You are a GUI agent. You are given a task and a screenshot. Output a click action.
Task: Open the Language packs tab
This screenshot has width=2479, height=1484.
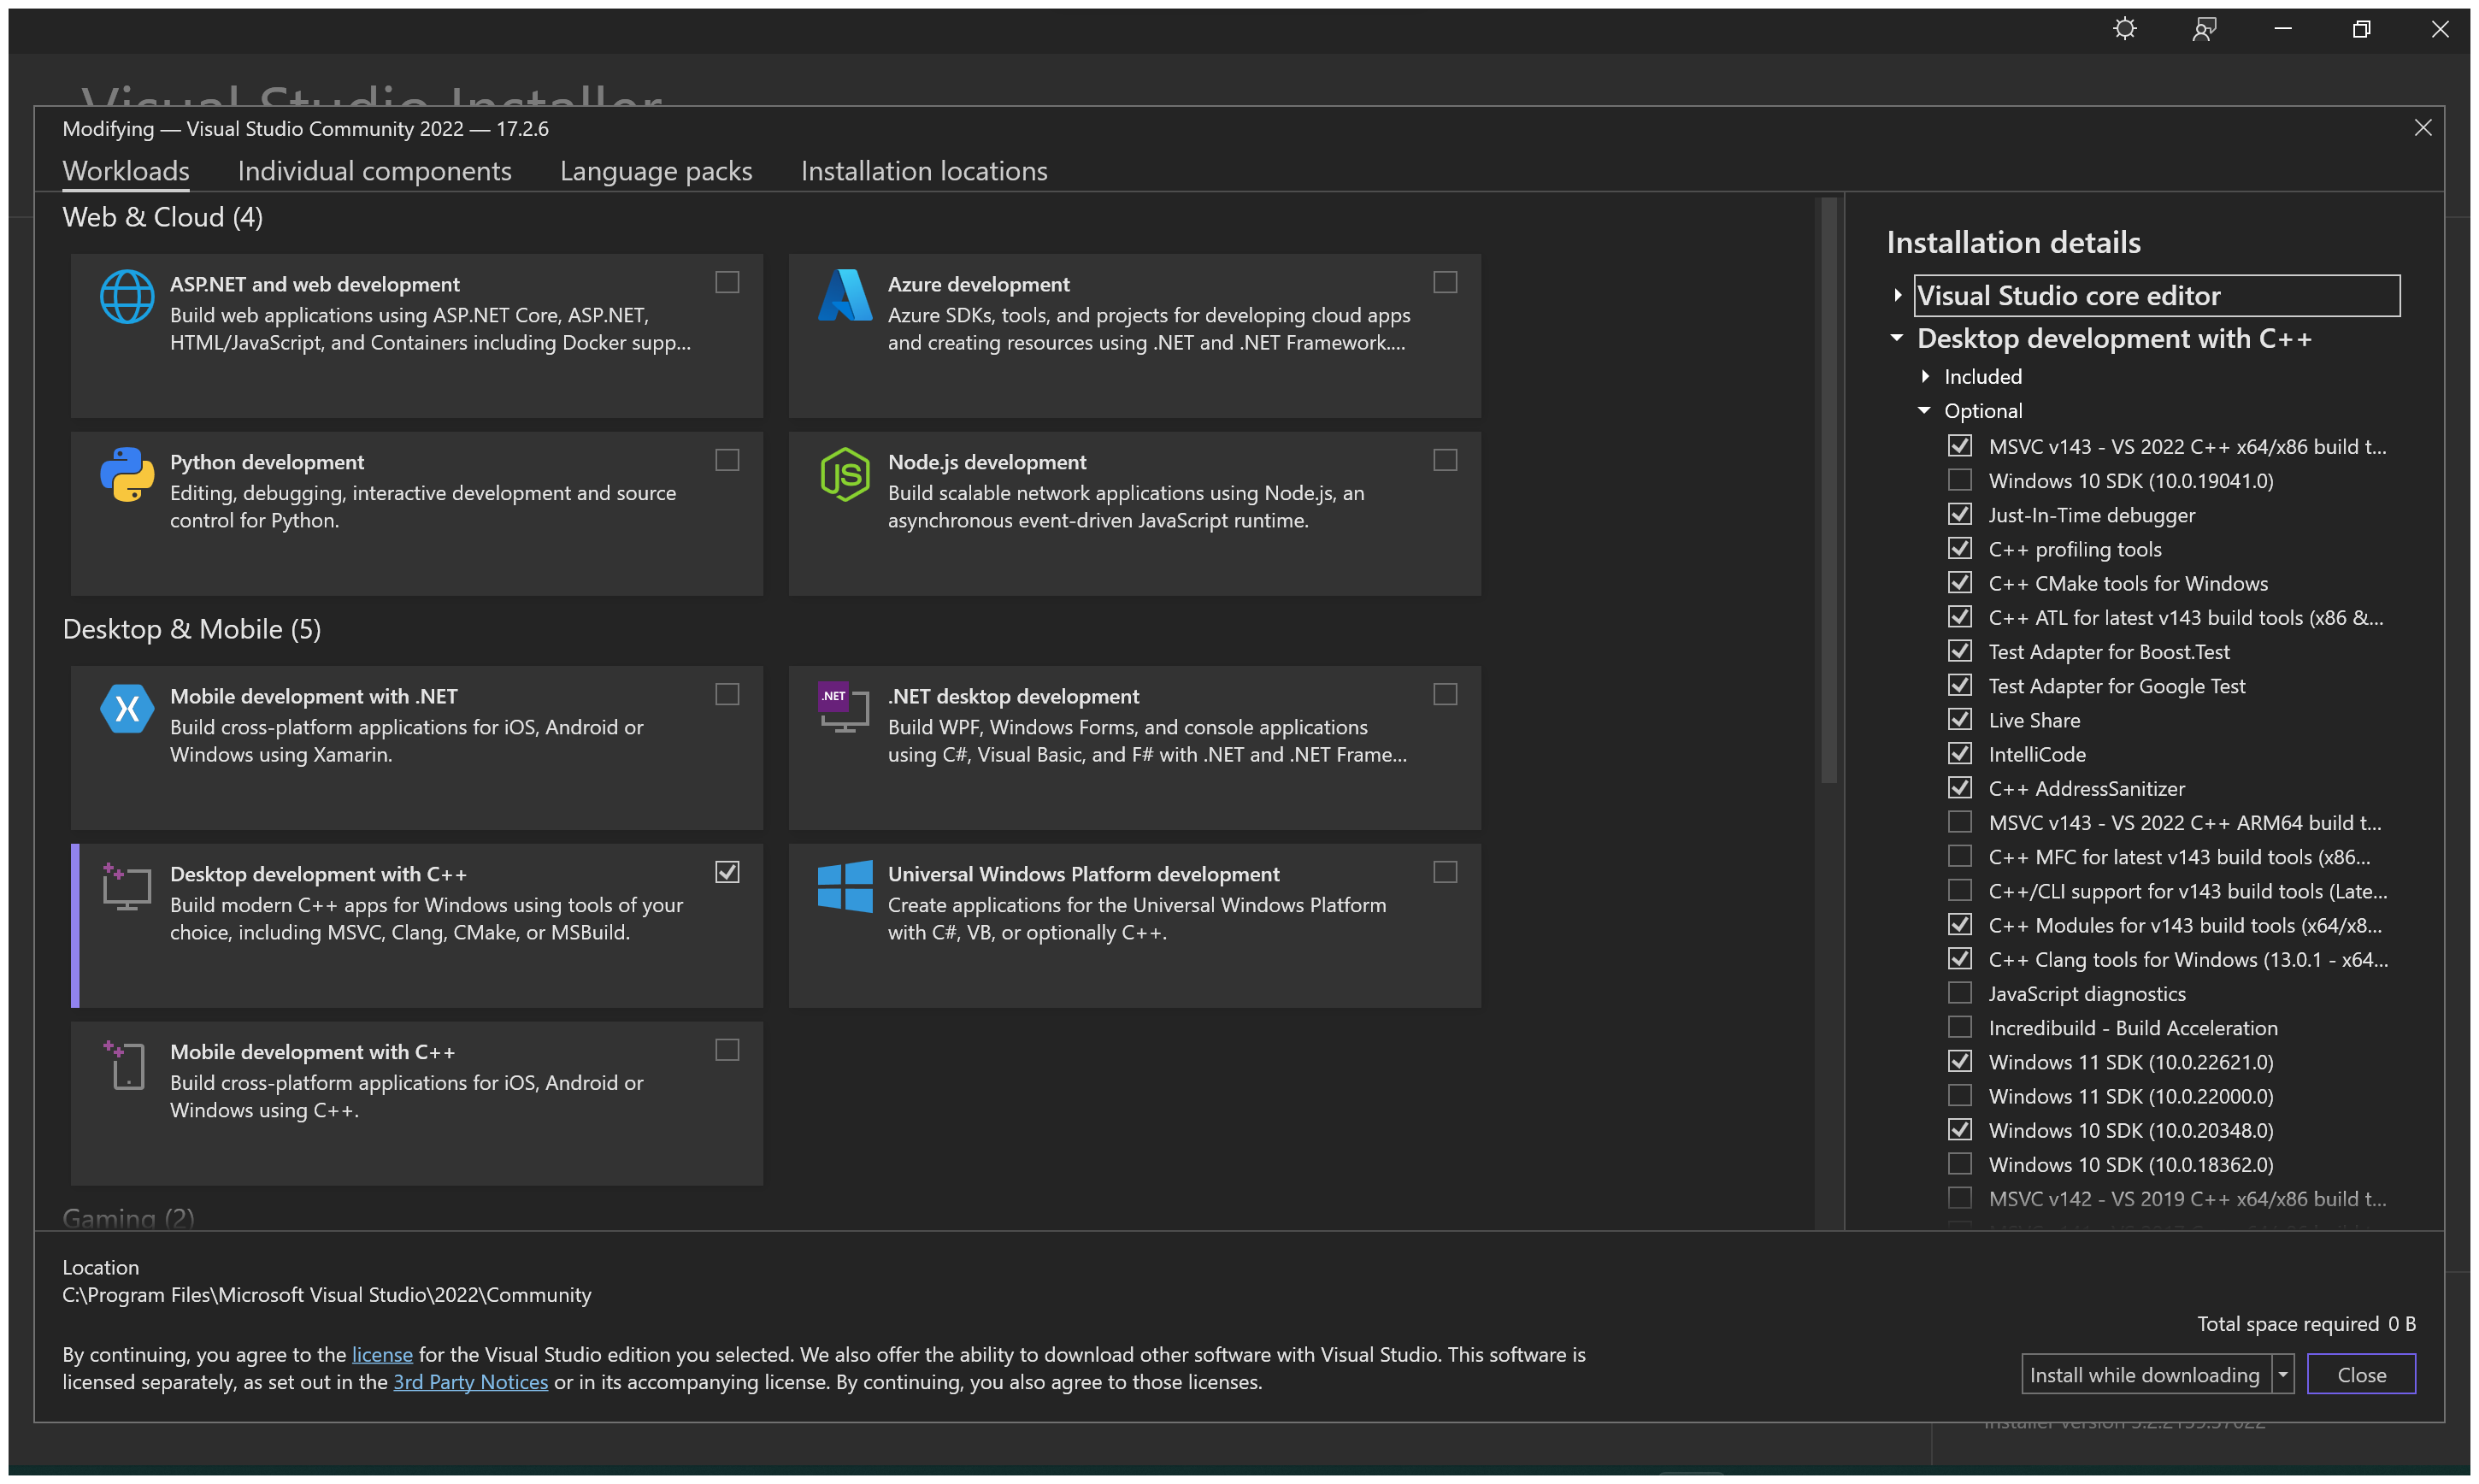(656, 171)
